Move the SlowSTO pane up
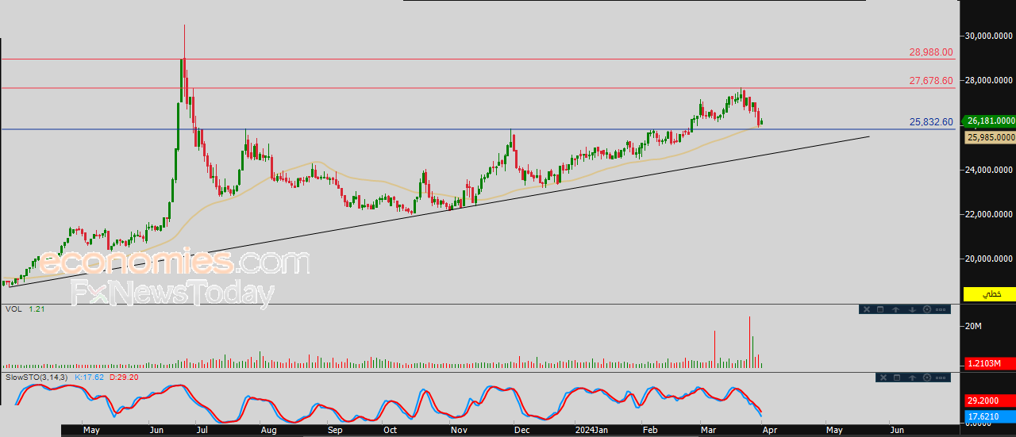Screen dimensions: 1016x437 [912, 378]
